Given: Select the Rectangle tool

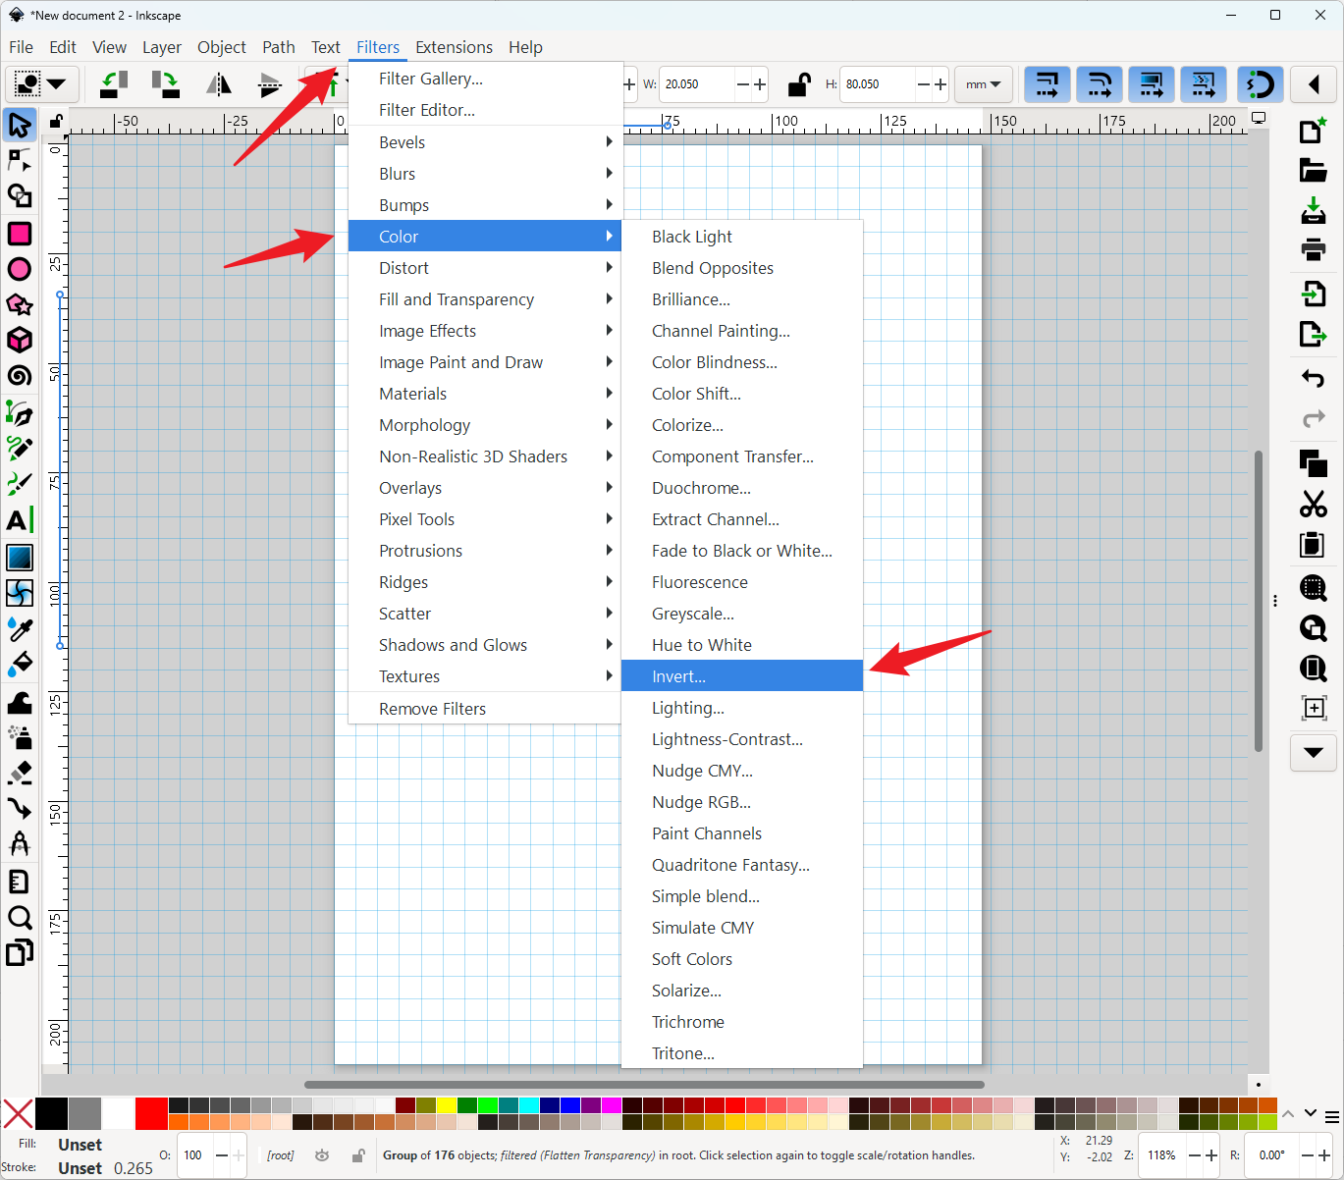Looking at the screenshot, I should click(20, 234).
